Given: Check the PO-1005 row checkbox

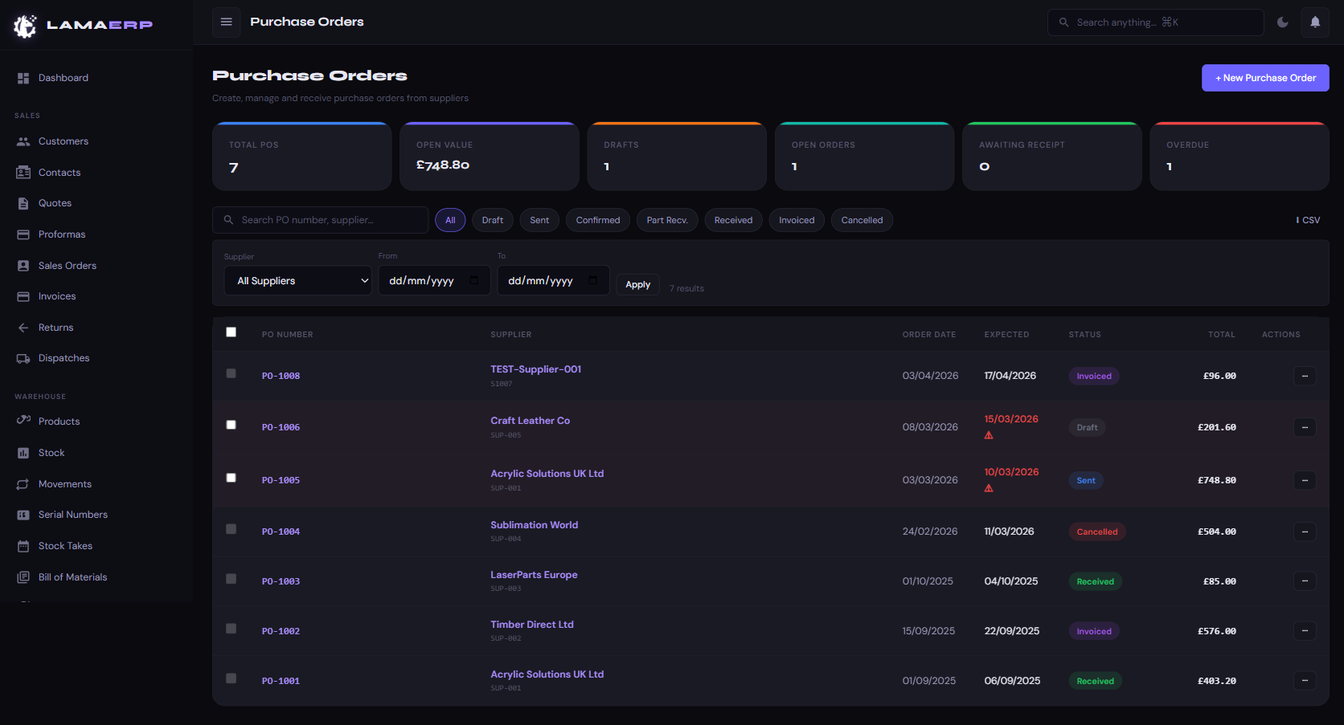Looking at the screenshot, I should click(x=232, y=478).
